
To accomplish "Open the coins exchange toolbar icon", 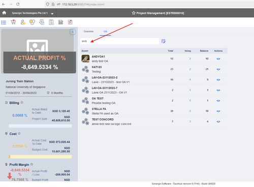I will [32, 22].
